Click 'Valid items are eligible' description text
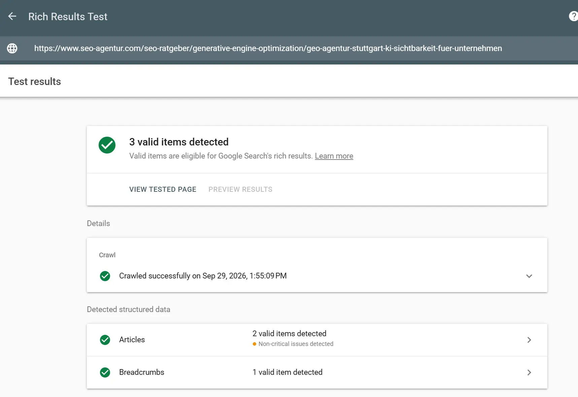The image size is (578, 397). (x=221, y=156)
